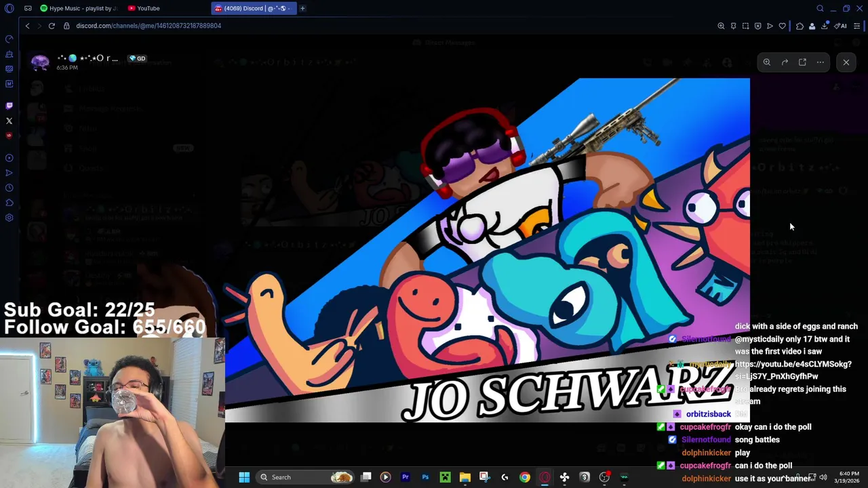Zoom into the Discord image preview
868x488 pixels.
766,62
